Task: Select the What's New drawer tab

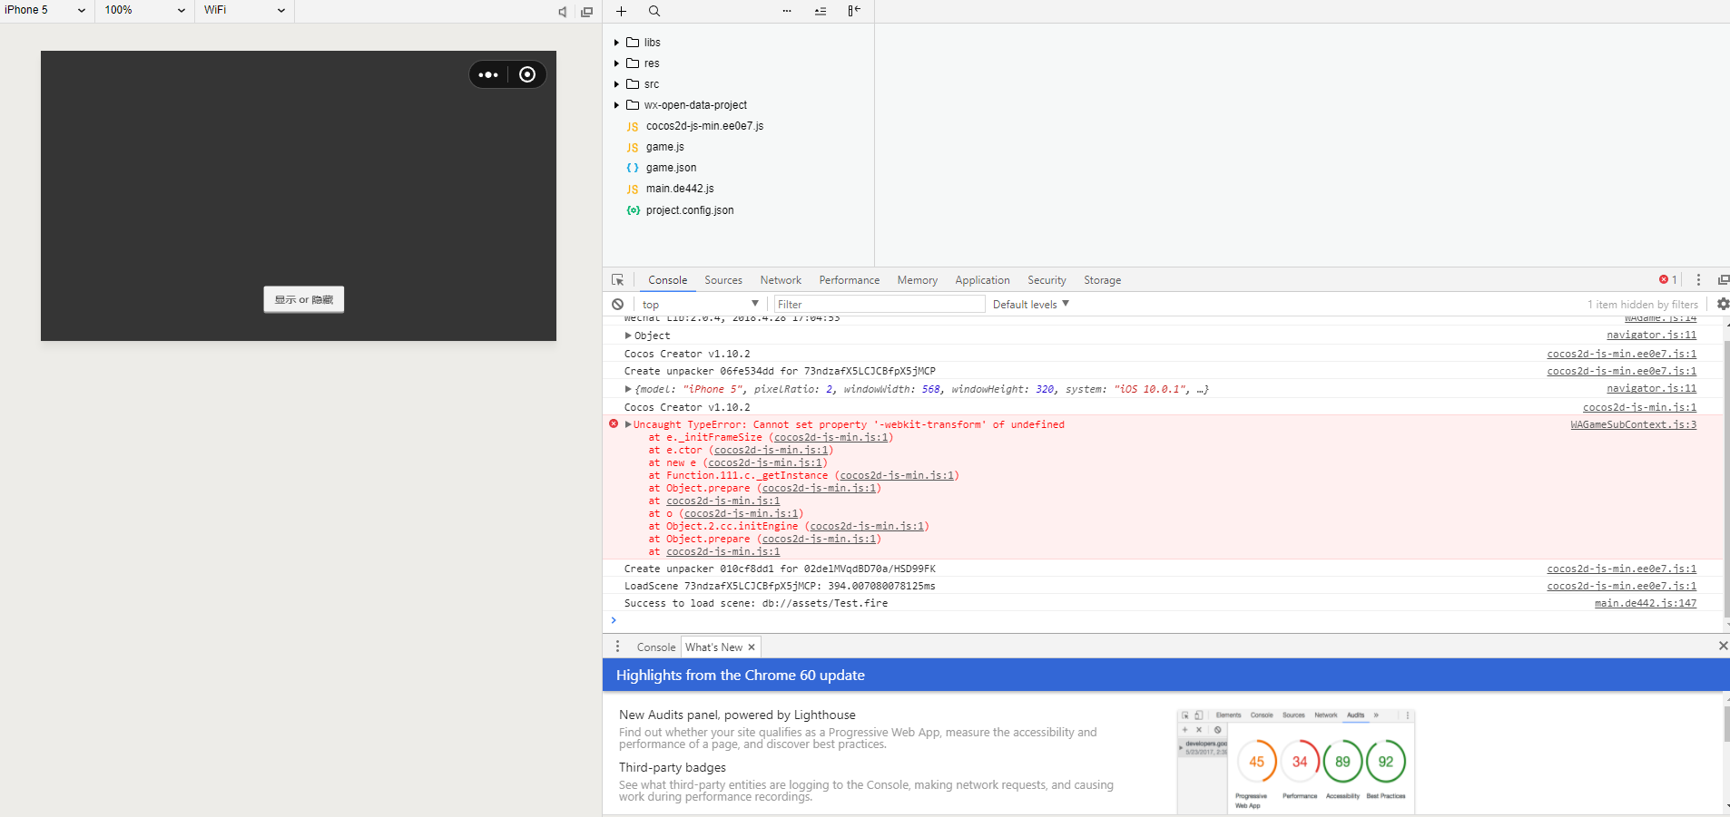Action: (713, 647)
